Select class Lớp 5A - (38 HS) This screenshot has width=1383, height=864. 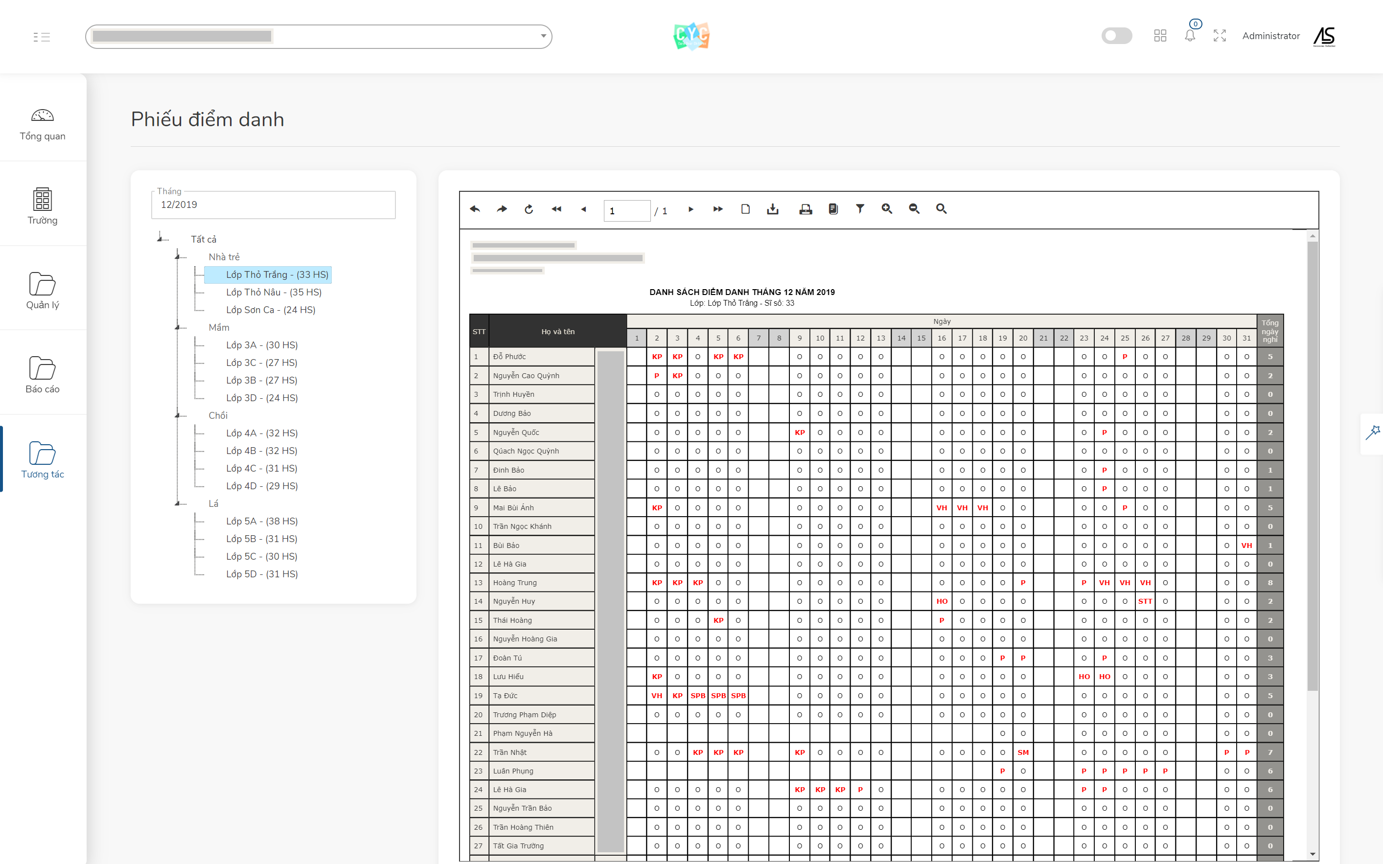click(x=261, y=521)
